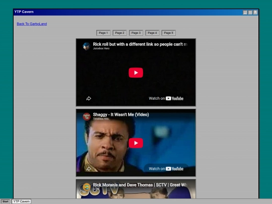Follow the Back To GarboLand link

[x=32, y=24]
